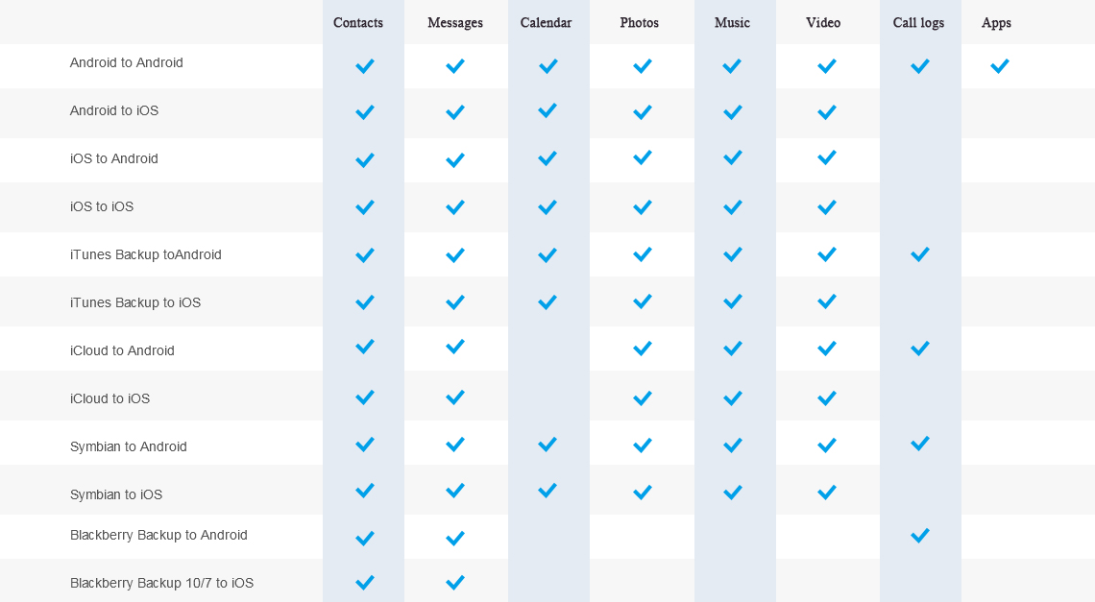Click the Apps checkmark for Android to Android
Viewport: 1095px width, 602px height.
click(x=999, y=66)
